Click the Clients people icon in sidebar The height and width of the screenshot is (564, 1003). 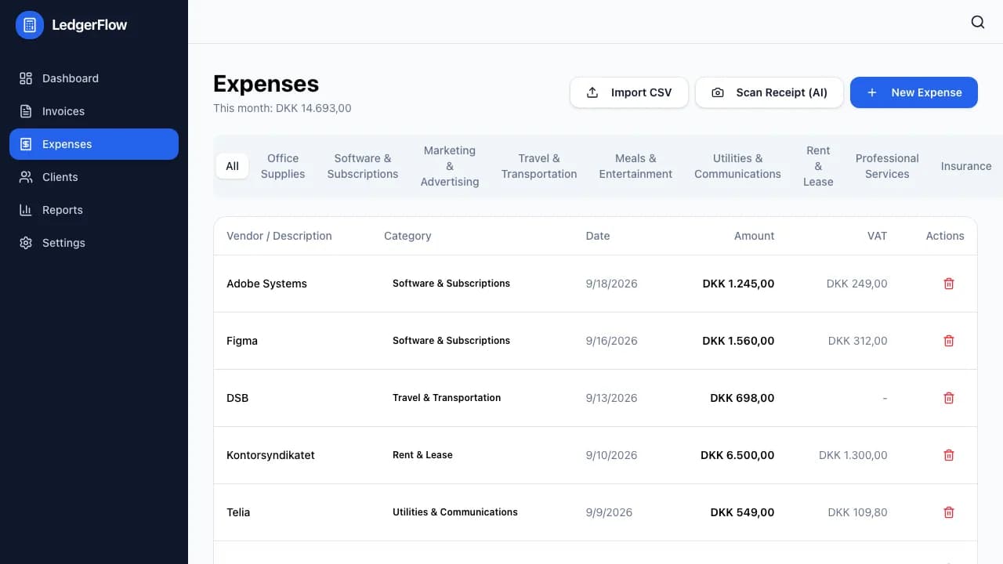(26, 177)
